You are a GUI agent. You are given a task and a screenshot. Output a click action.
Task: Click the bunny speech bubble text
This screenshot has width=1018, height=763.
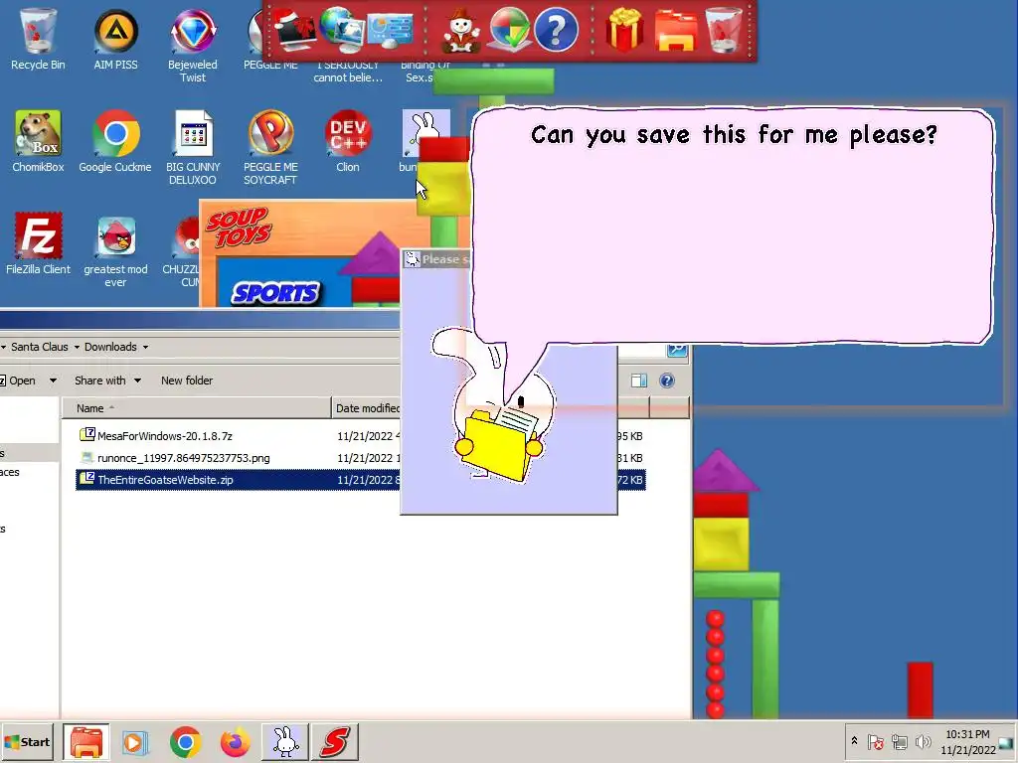734,135
